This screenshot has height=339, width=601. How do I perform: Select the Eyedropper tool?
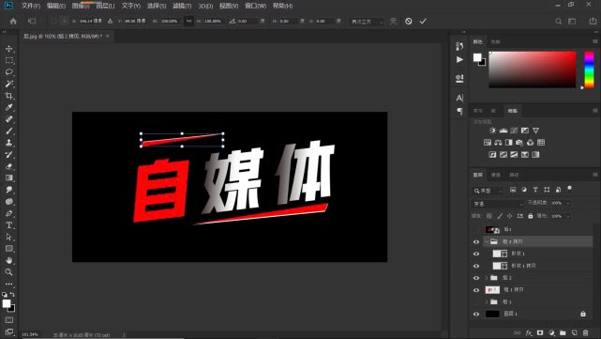pyautogui.click(x=9, y=107)
